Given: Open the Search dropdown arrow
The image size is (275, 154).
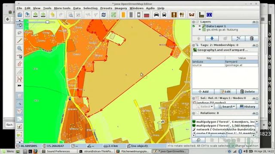Looking at the screenshot, I should [234, 107].
